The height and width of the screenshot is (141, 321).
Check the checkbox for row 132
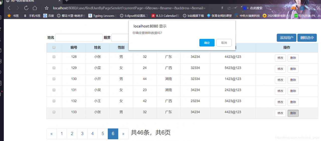tap(54, 101)
